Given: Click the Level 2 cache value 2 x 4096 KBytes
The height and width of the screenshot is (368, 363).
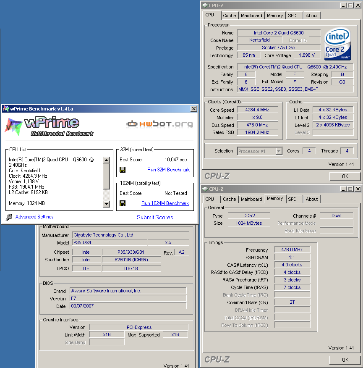Looking at the screenshot, I should (x=333, y=125).
